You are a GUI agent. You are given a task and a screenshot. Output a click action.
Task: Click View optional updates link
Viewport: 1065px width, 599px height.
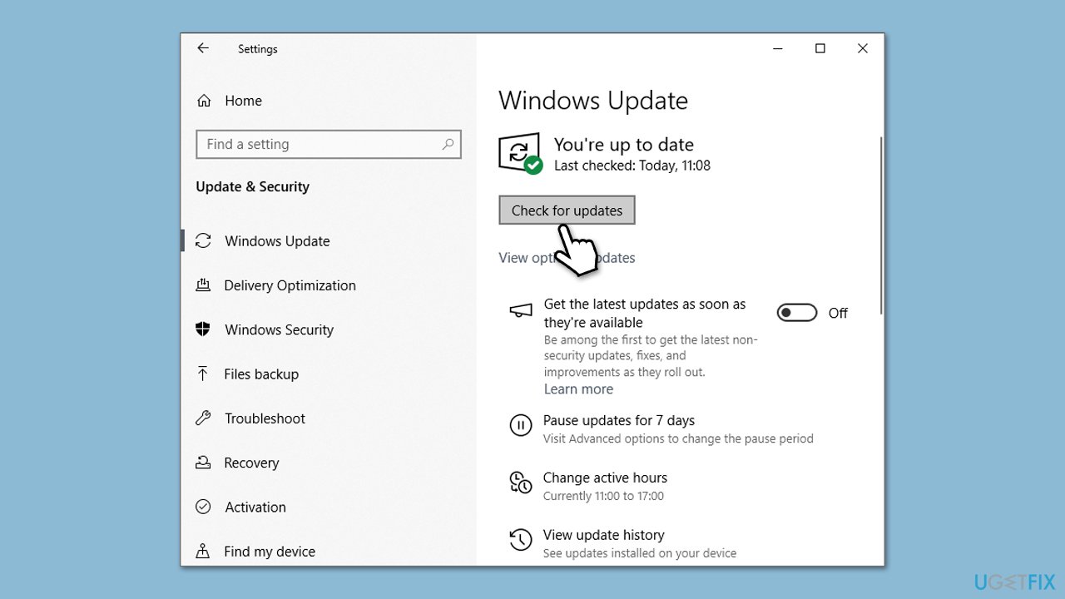click(x=567, y=258)
